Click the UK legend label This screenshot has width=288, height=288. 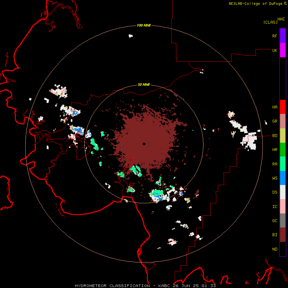coord(275,50)
